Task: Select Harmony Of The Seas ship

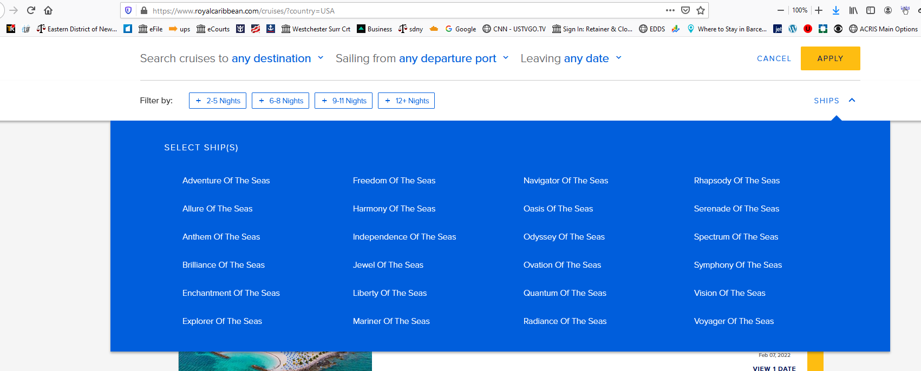Action: 394,209
